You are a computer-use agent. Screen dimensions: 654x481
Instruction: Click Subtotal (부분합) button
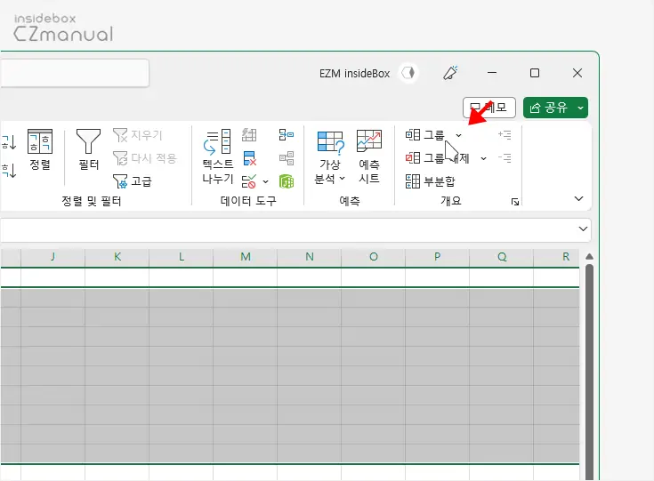430,181
